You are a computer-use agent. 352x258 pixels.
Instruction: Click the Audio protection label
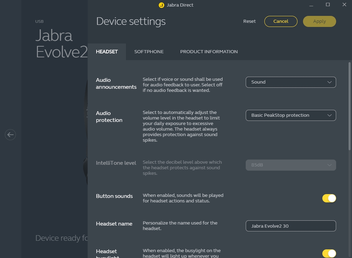(109, 117)
